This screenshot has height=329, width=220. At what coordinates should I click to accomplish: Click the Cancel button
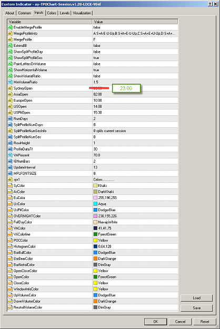pyautogui.click(x=180, y=322)
